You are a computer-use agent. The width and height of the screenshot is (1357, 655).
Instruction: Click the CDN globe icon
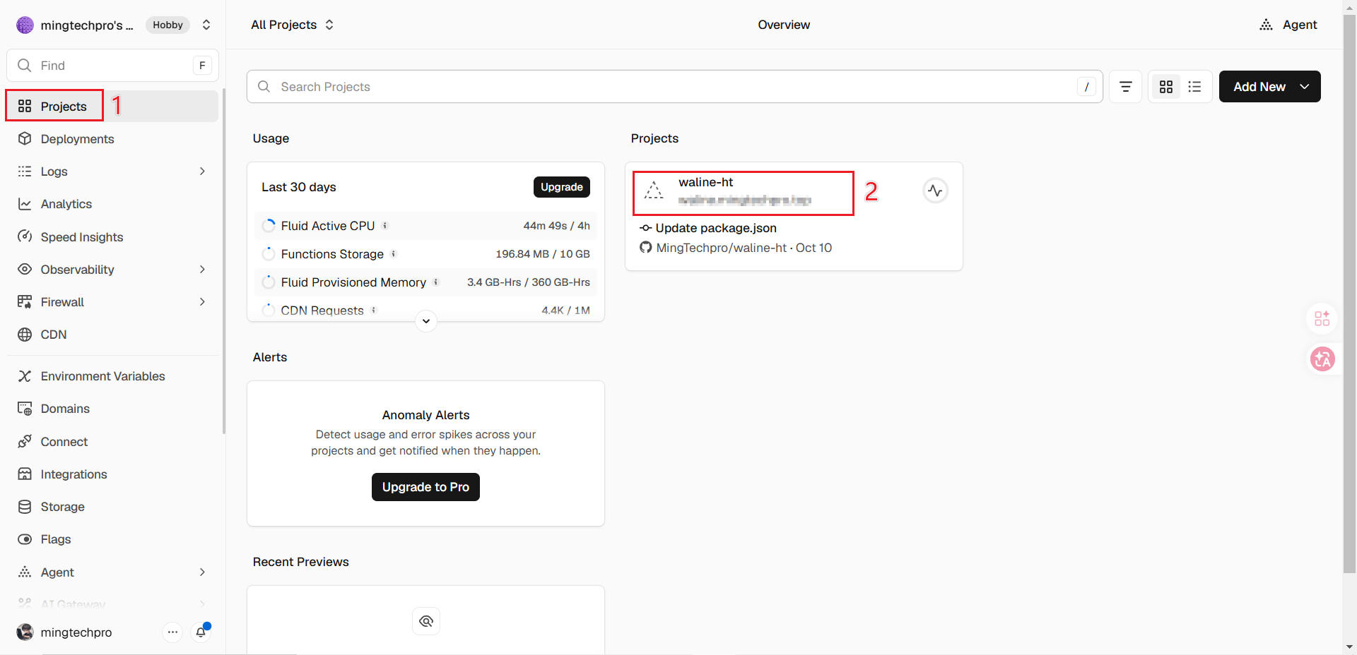(25, 335)
